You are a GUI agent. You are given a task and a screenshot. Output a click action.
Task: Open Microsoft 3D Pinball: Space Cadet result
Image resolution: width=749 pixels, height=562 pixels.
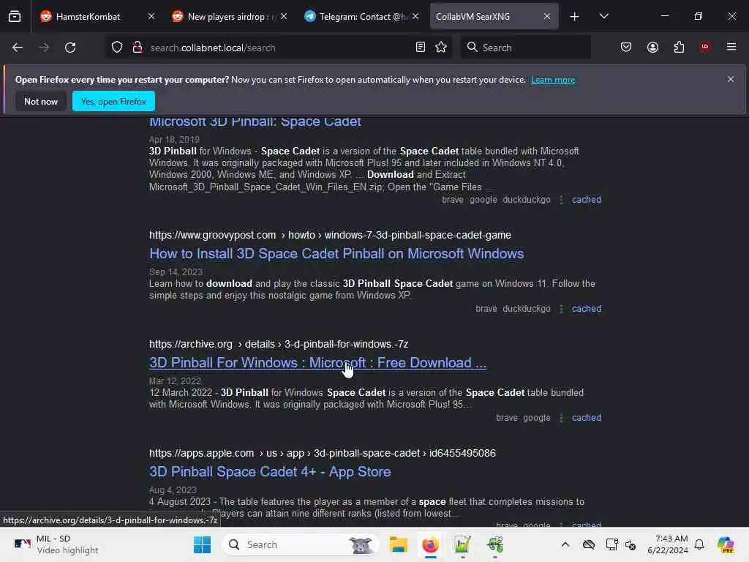pos(255,121)
